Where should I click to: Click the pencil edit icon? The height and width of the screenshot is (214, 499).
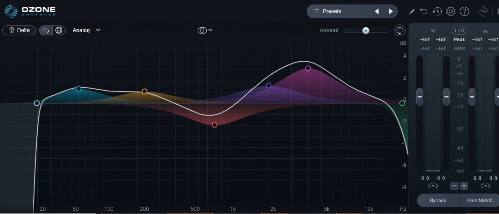coord(411,11)
